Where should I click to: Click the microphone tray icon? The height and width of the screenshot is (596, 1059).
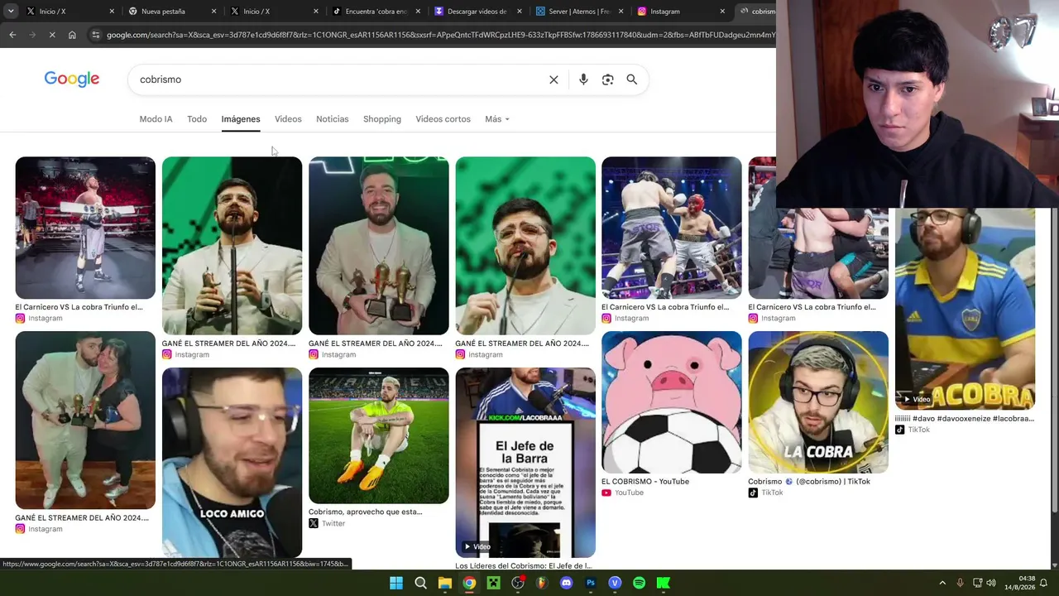pos(960,583)
